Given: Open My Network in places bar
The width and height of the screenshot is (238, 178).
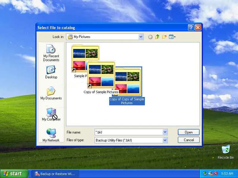Looking at the screenshot, I should pyautogui.click(x=51, y=135).
